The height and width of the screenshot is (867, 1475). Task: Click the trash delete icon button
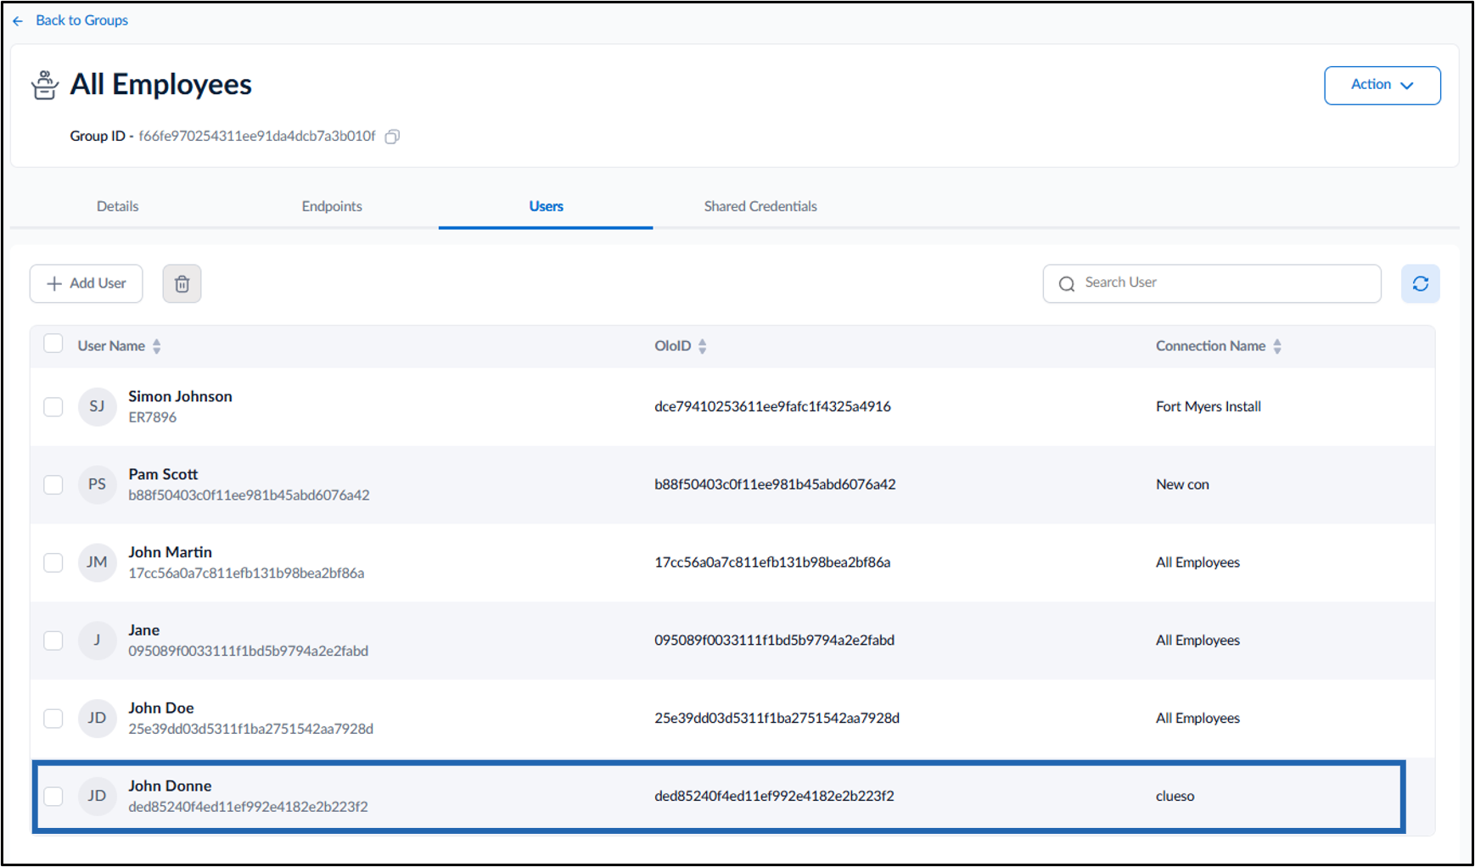coord(182,283)
